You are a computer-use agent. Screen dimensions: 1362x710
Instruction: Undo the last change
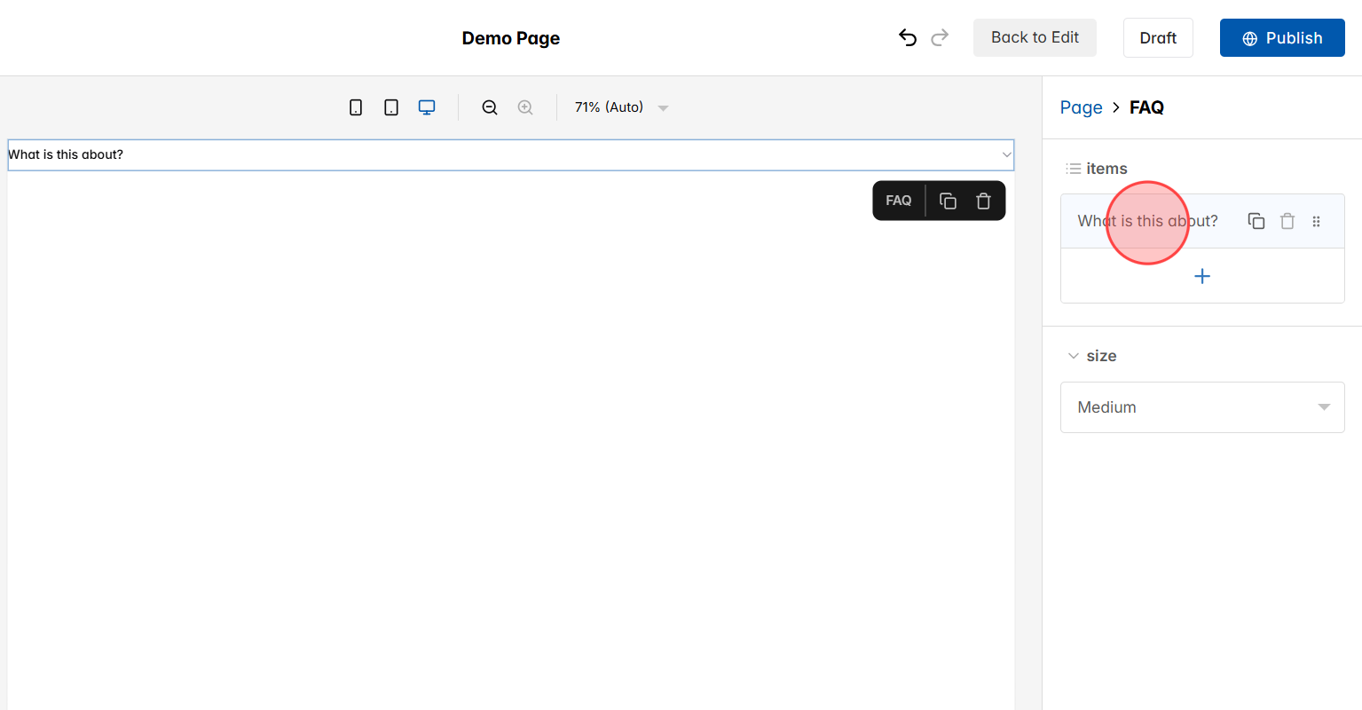[x=907, y=37]
